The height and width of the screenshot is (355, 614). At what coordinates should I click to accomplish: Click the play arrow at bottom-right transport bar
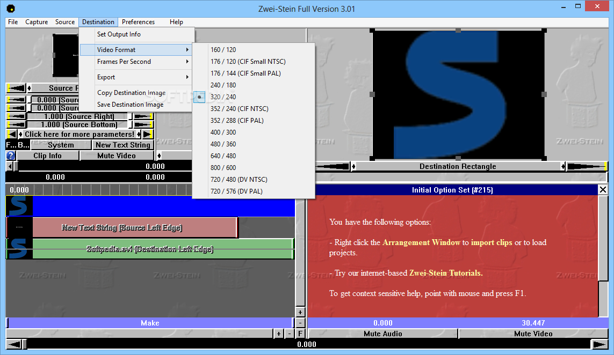point(599,344)
